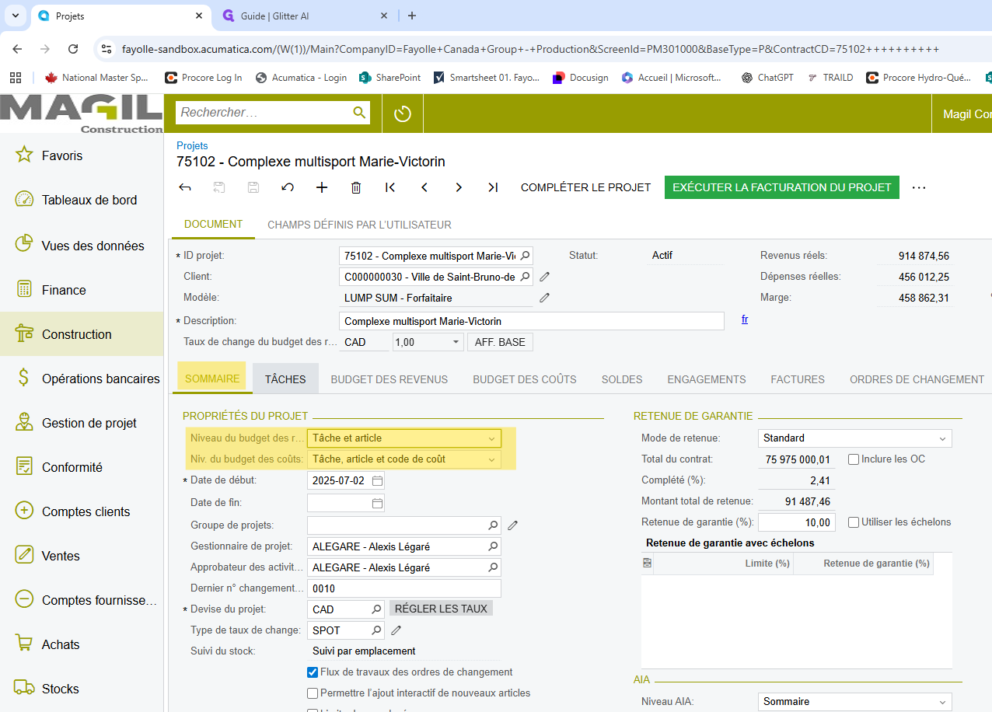
Task: Open the CHAMPS DÉFINIS PAR L'UTILISATEUR tab
Action: [359, 225]
